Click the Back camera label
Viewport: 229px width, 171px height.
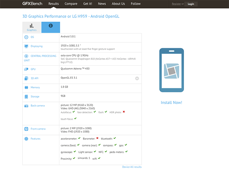(x=38, y=106)
